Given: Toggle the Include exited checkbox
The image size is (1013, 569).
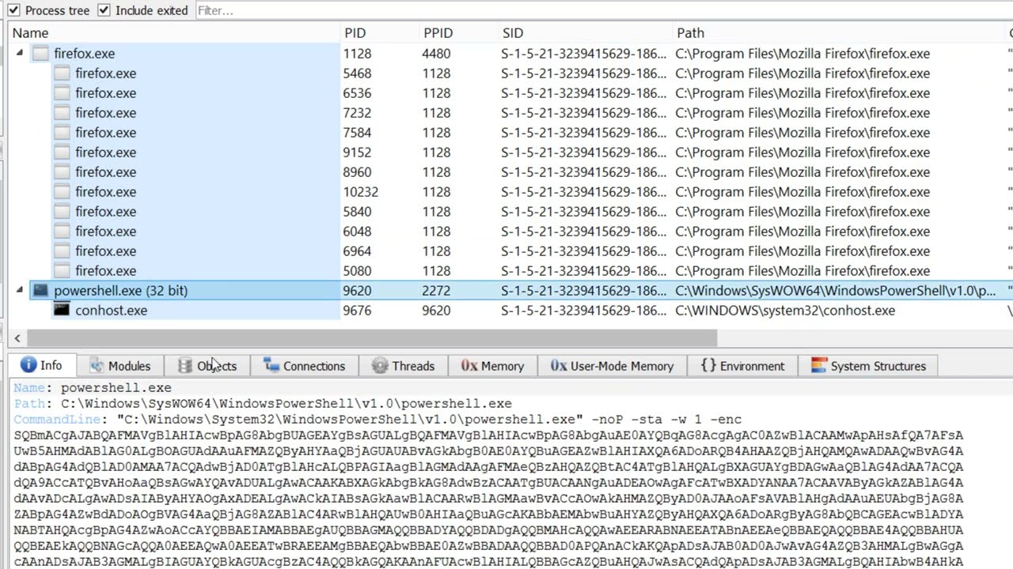Looking at the screenshot, I should (x=104, y=10).
